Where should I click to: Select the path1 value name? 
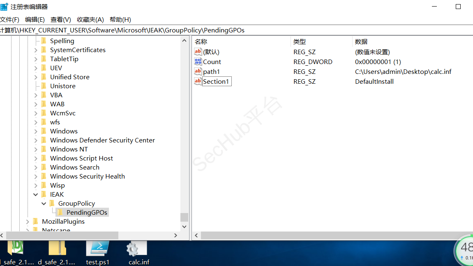tap(212, 72)
